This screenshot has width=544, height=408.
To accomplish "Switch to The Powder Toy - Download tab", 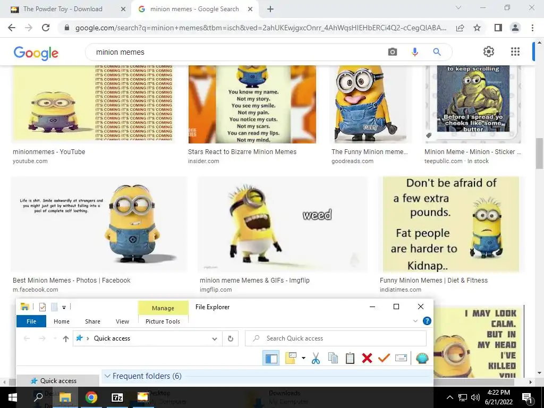I will [63, 9].
